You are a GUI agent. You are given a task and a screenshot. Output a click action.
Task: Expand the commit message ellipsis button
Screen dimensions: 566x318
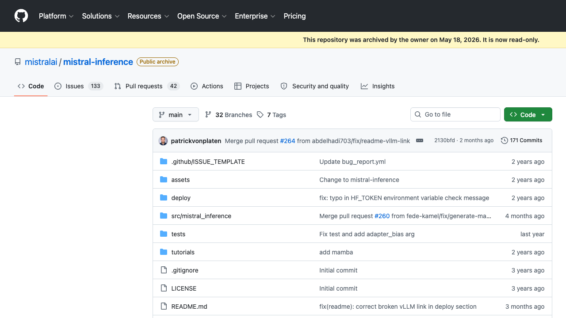point(420,140)
